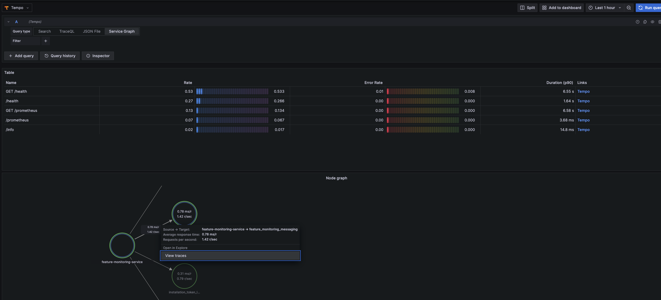Open the query Inspector
661x300 pixels.
[x=98, y=56]
